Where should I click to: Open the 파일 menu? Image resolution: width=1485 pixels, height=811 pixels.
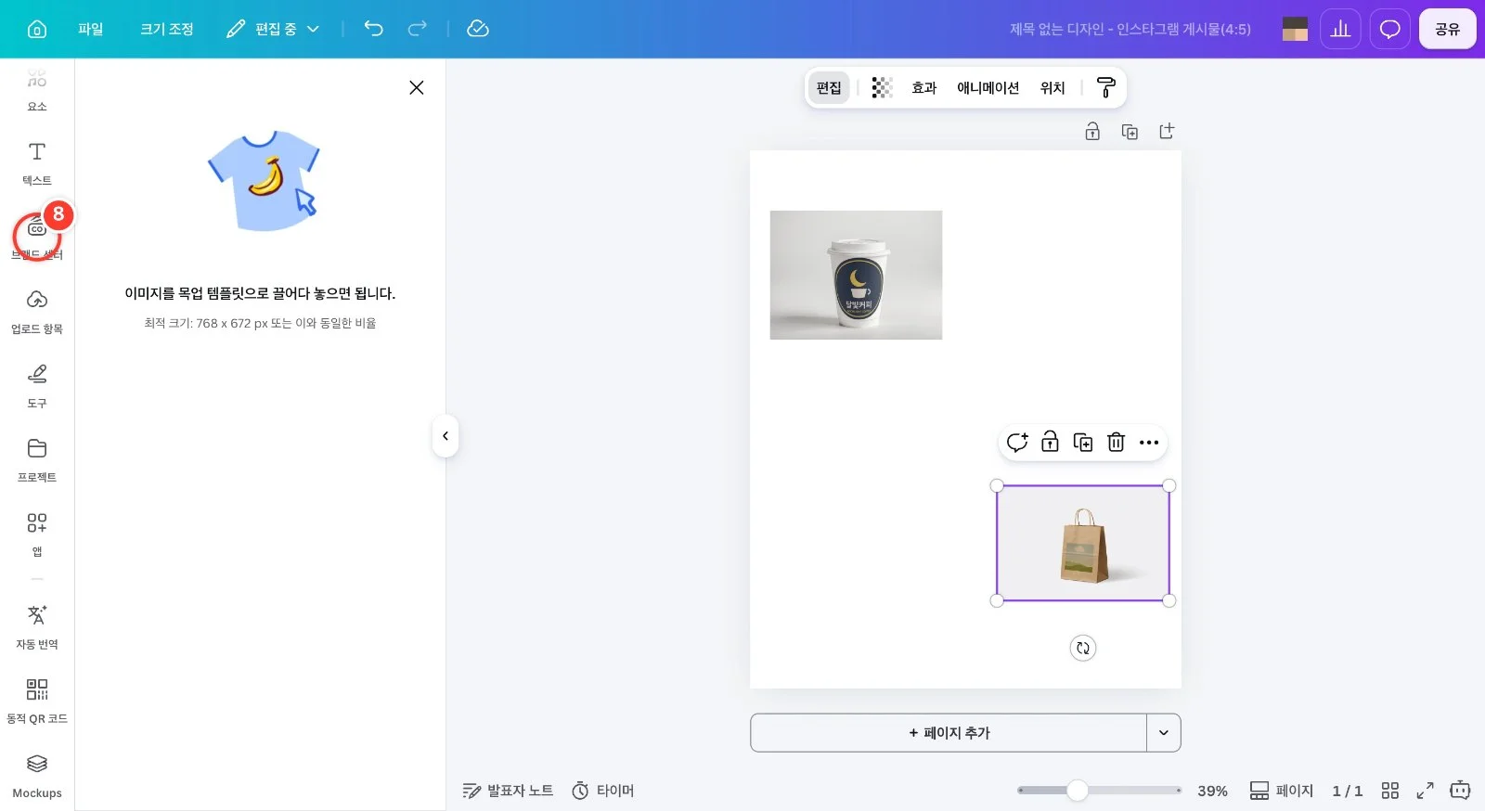pos(90,29)
